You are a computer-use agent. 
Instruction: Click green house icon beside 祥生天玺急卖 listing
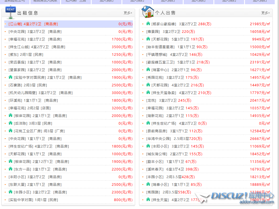[x=148, y=93]
